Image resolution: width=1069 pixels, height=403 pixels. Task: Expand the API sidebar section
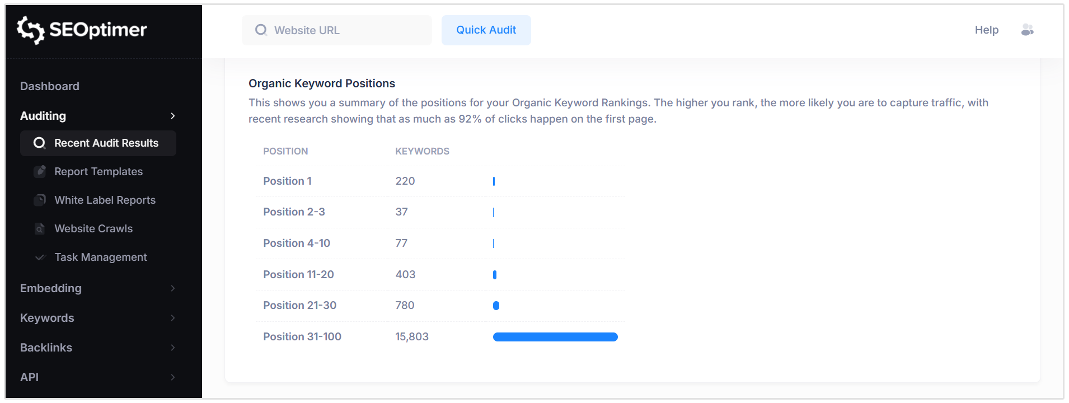click(x=173, y=377)
